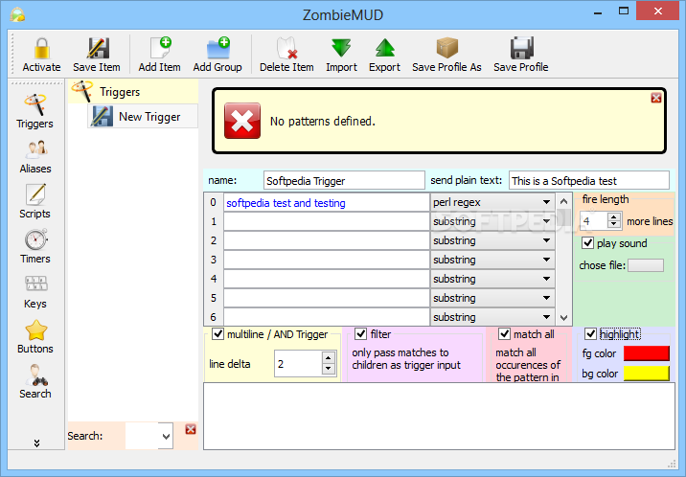Click the line delta number field

click(298, 363)
